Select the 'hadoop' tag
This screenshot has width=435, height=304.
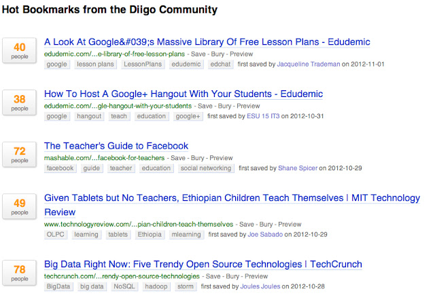point(156,286)
